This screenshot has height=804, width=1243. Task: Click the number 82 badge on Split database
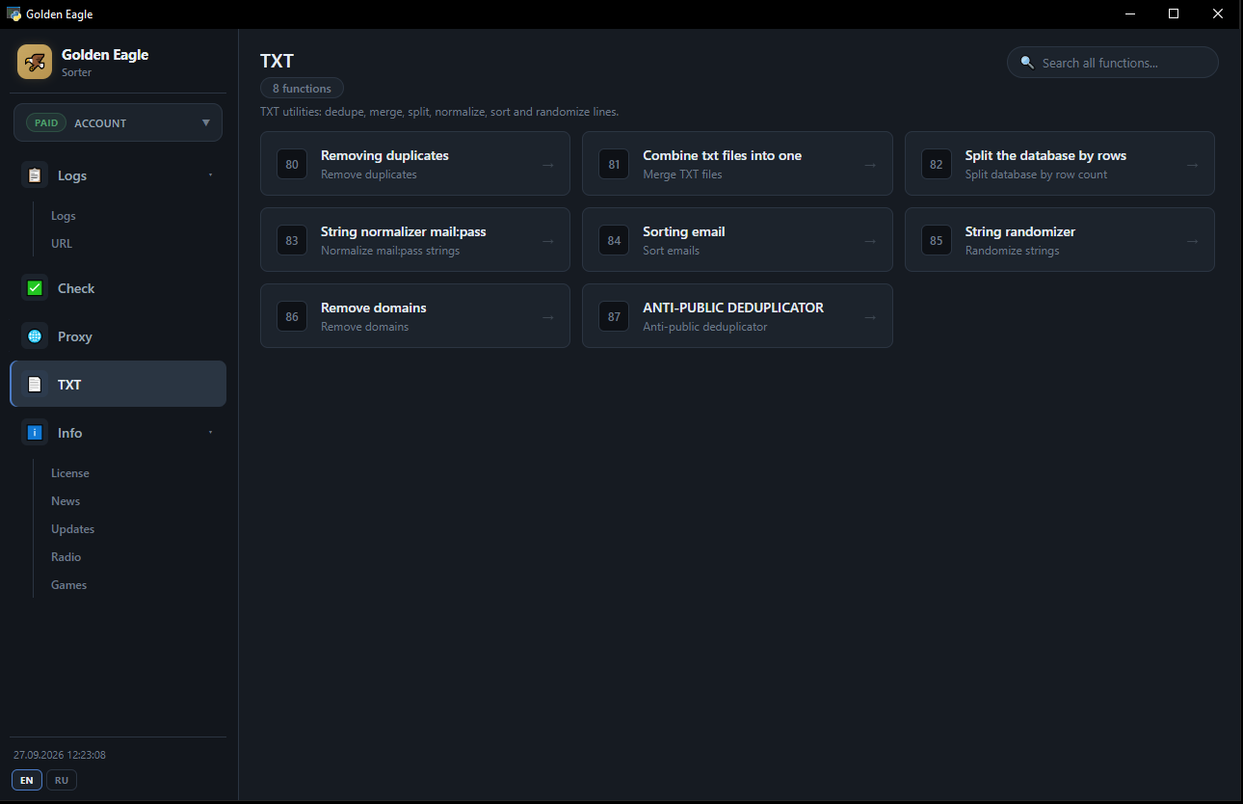[x=937, y=164]
